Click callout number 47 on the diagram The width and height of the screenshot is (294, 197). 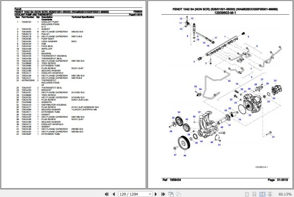tap(175, 155)
